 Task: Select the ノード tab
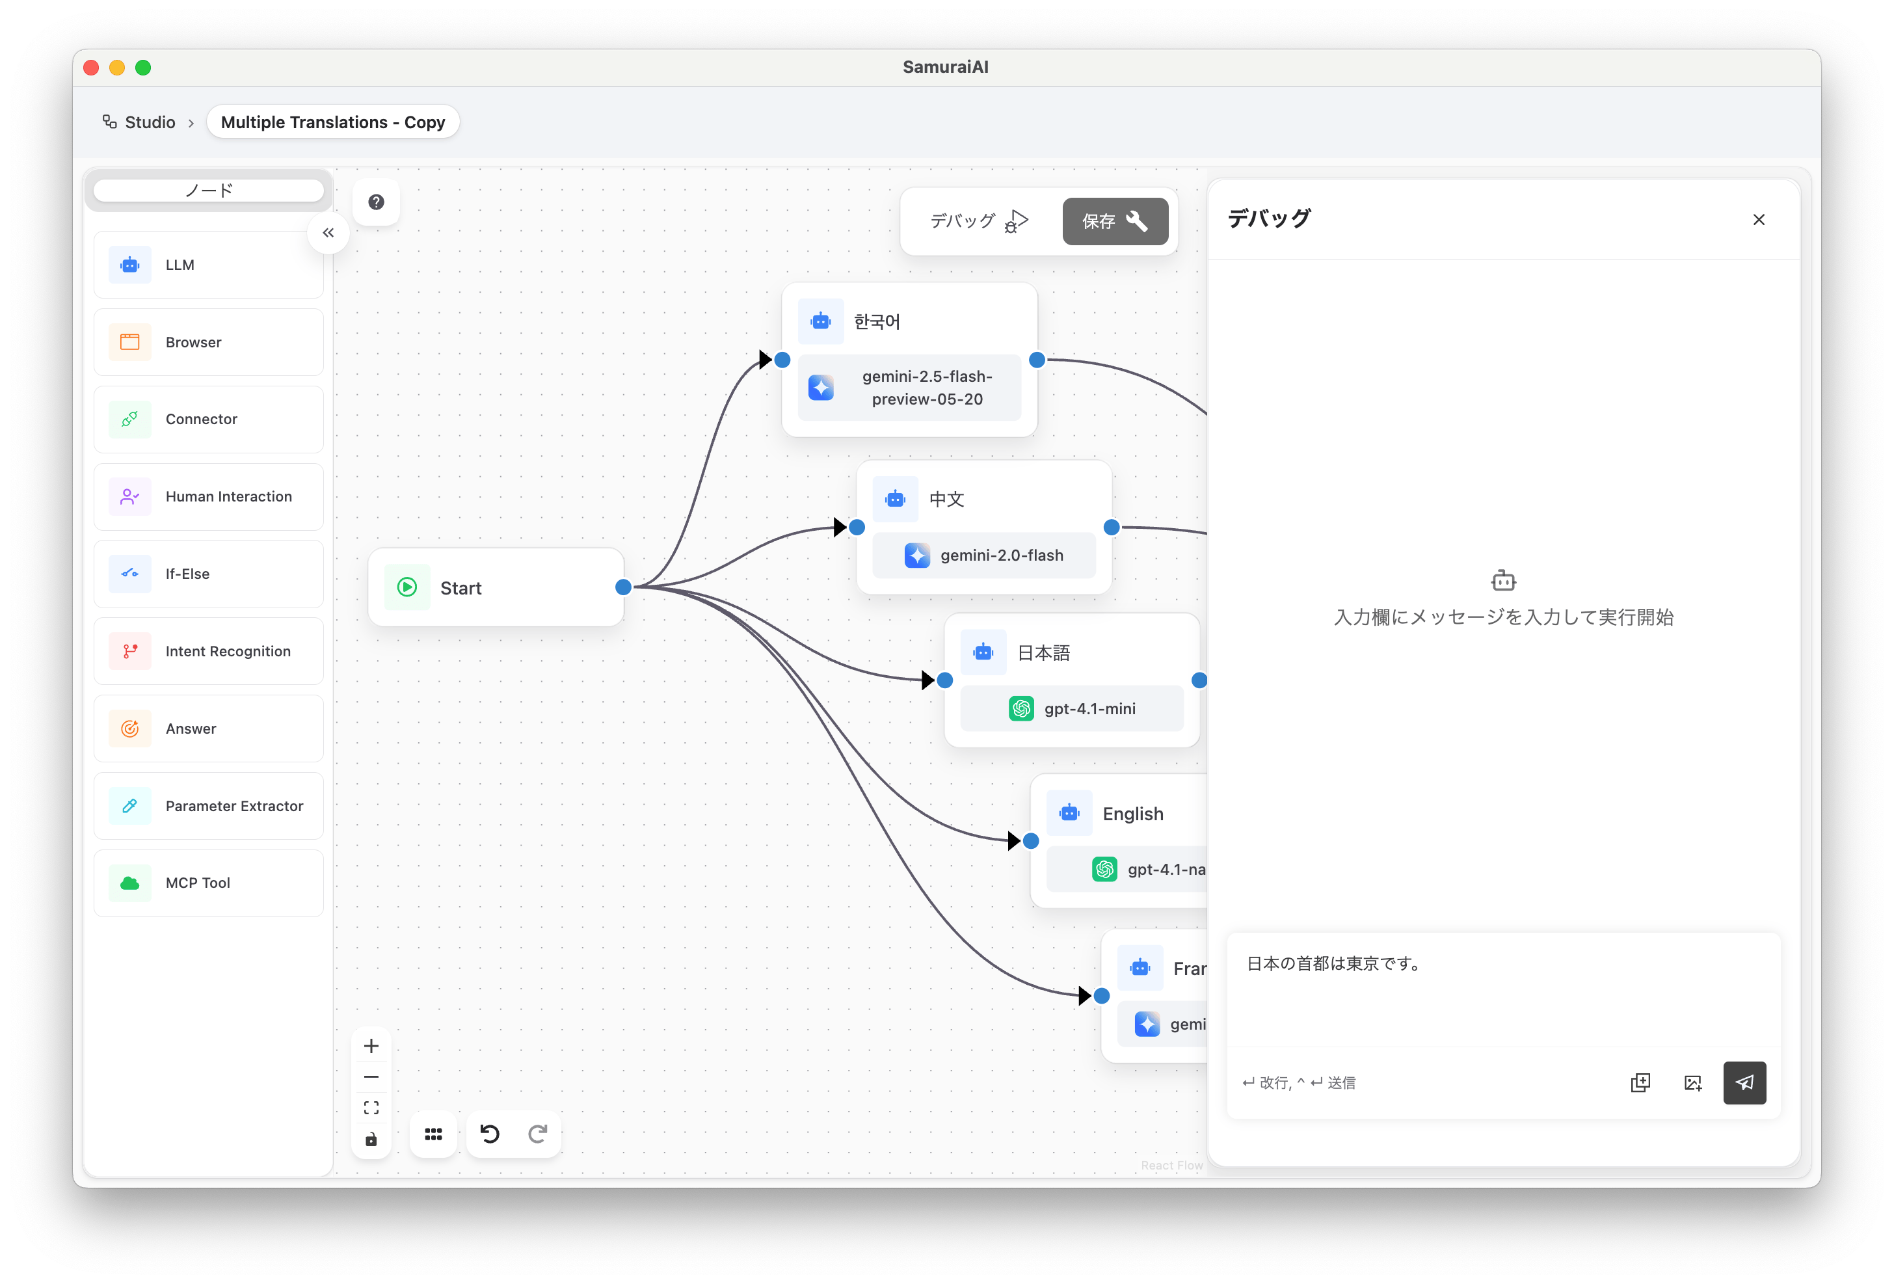[209, 191]
